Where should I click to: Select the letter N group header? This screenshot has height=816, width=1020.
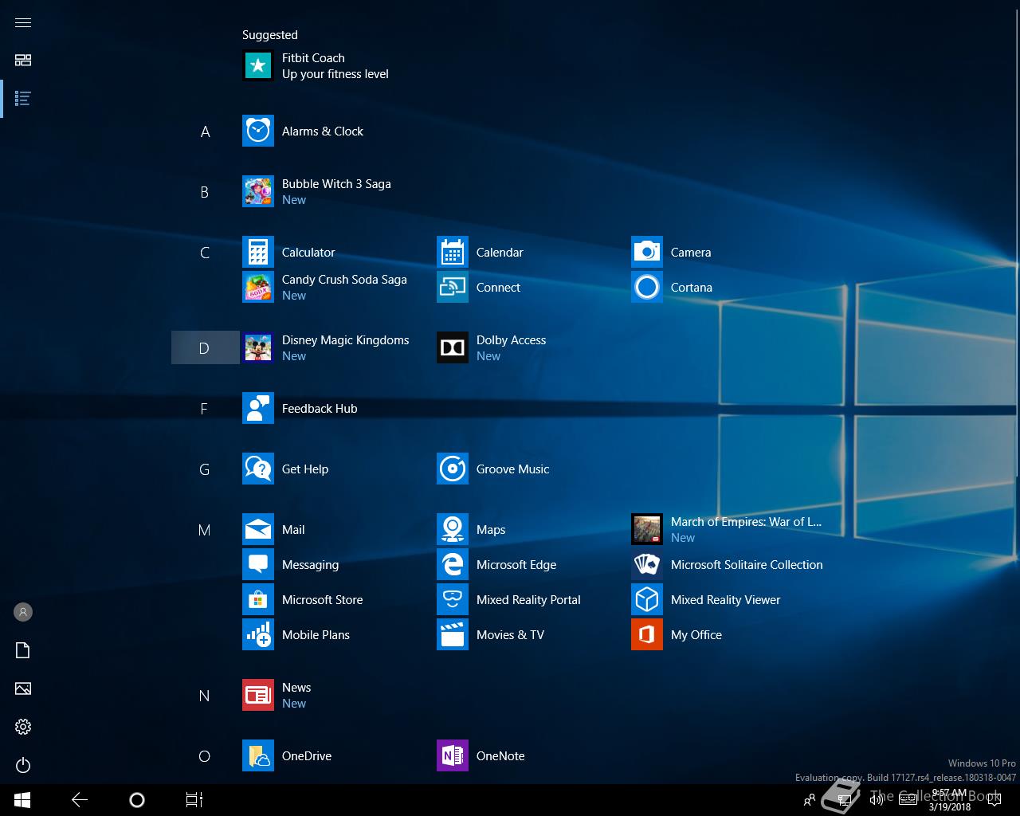coord(205,696)
